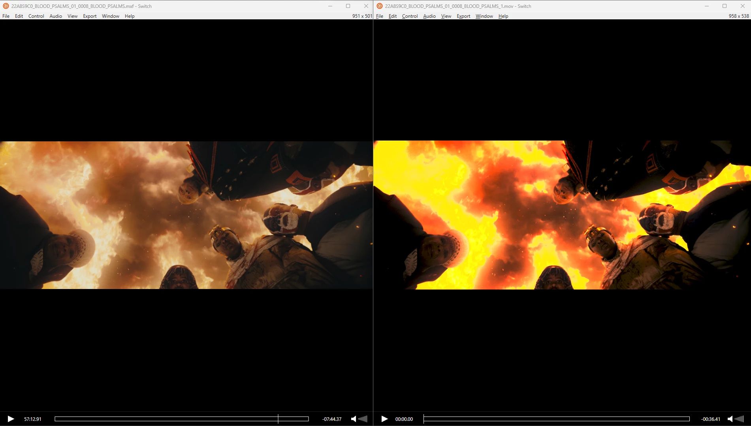Open the Help menu in the left window

click(130, 16)
